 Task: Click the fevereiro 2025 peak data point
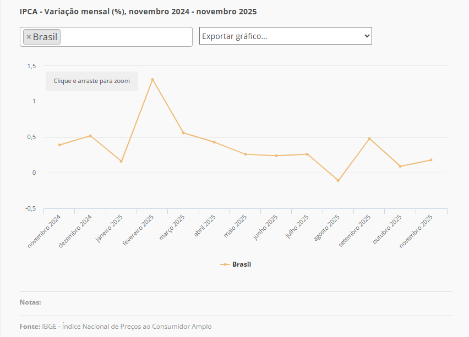click(152, 79)
